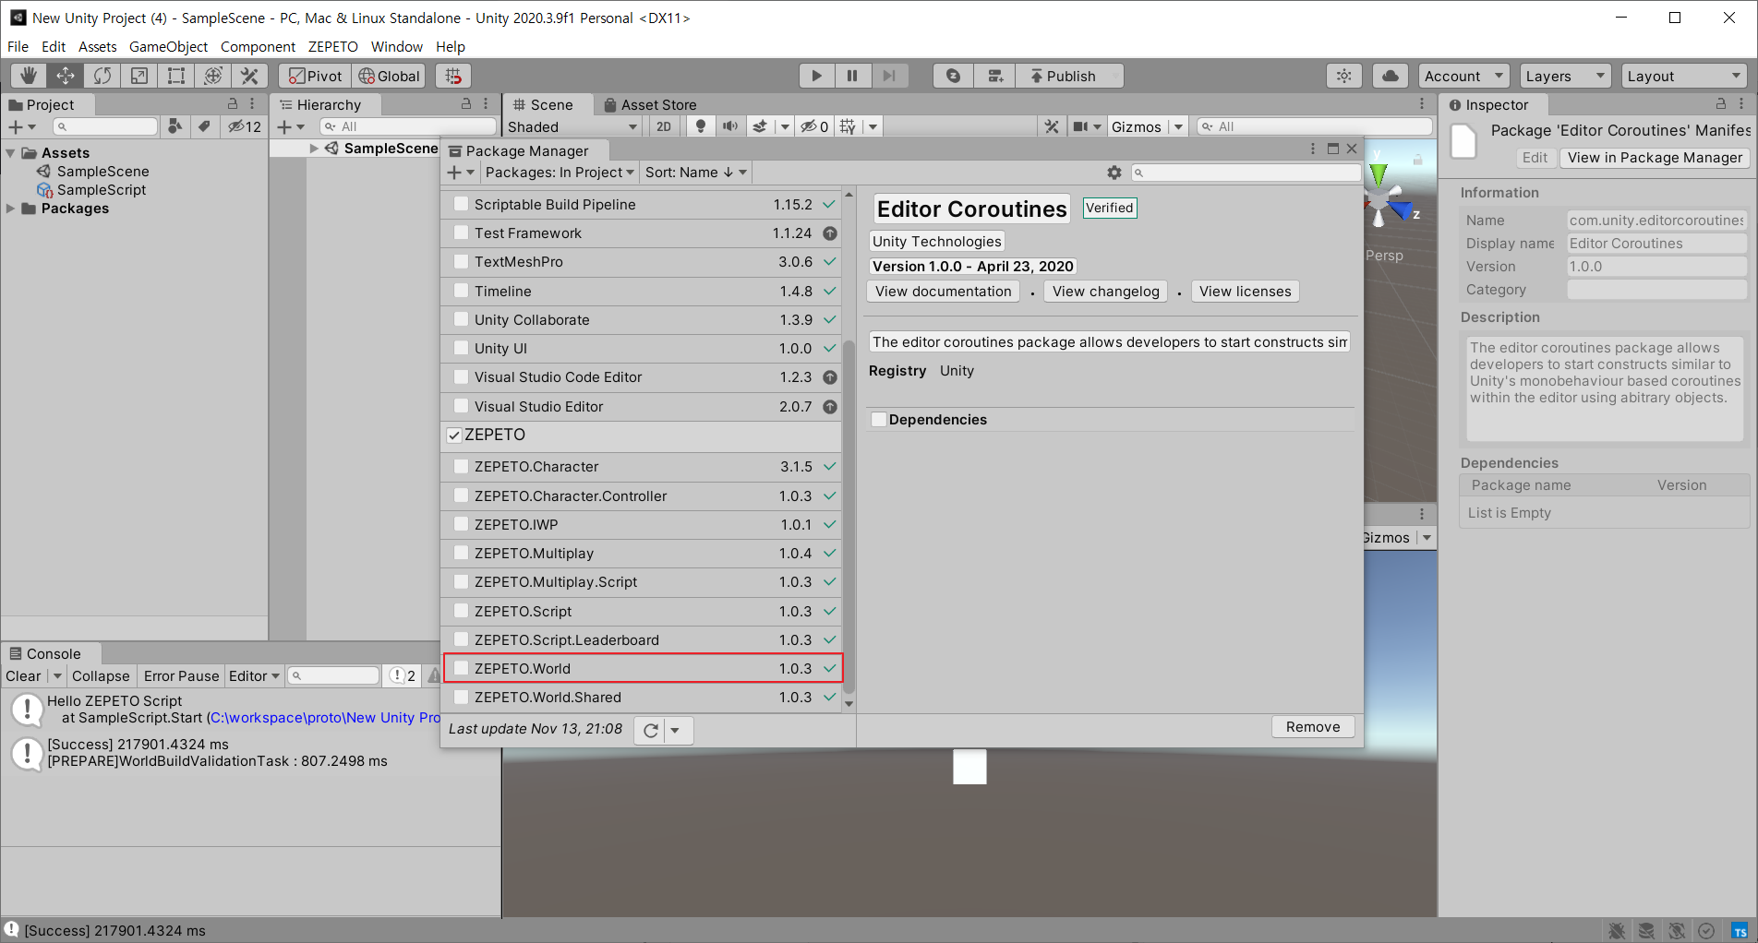The image size is (1758, 943).
Task: Check the ZEPETO.Multiplay package checkbox
Action: [461, 553]
